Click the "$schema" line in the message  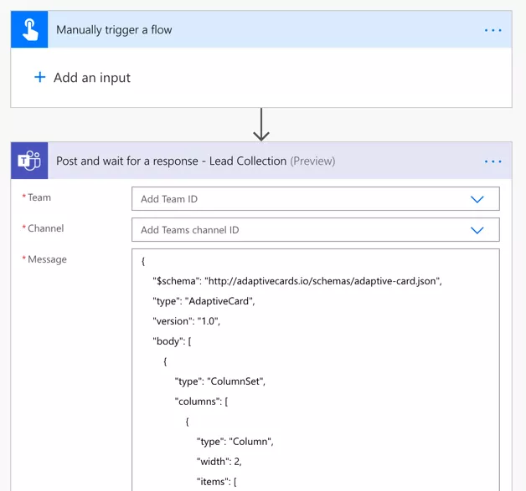(297, 281)
